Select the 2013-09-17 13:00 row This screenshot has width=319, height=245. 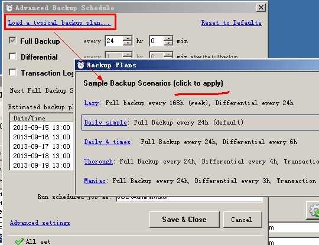tap(42, 146)
